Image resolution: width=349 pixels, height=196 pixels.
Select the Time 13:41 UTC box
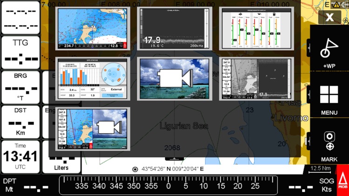[20, 157]
